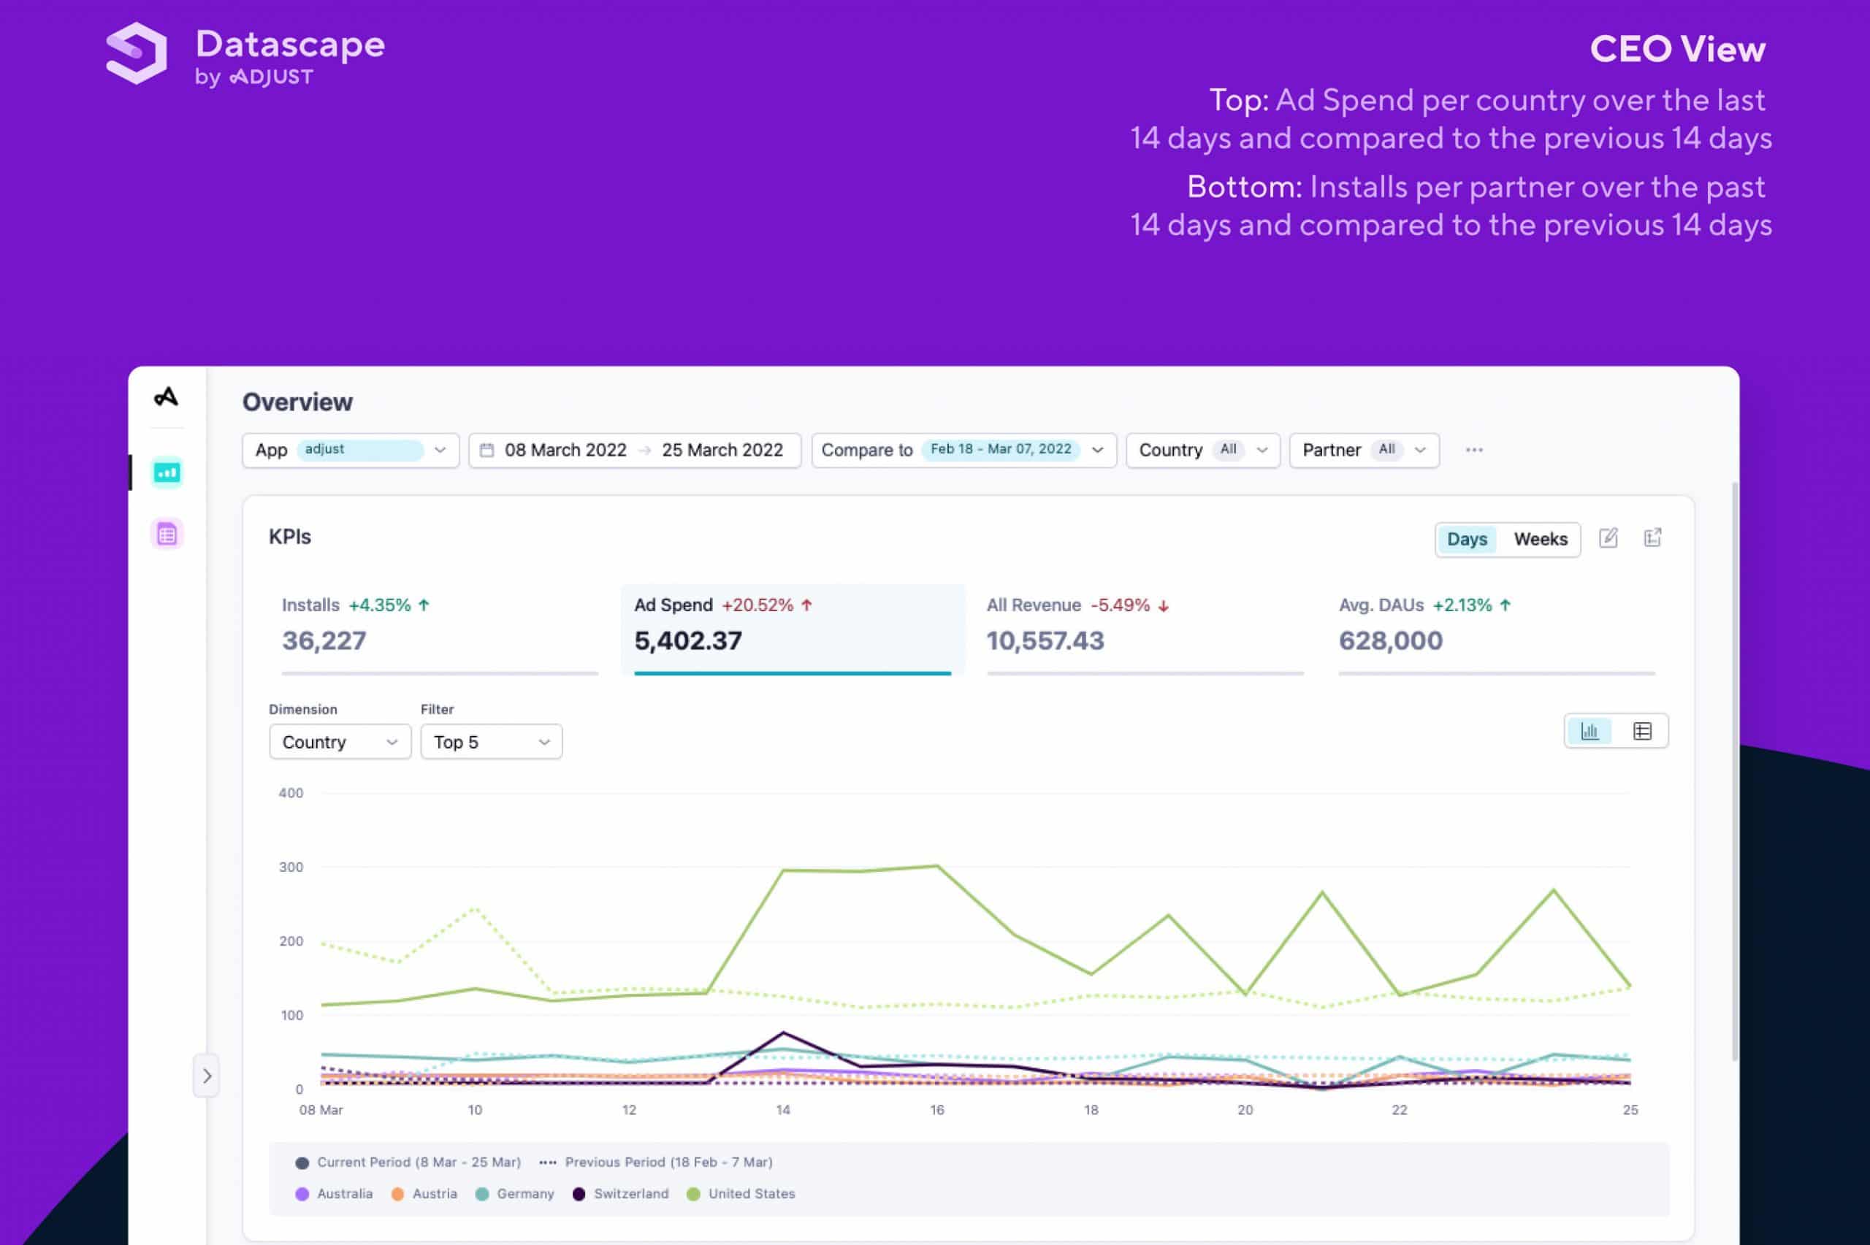
Task: Open the Top 5 filter dropdown
Action: point(490,741)
